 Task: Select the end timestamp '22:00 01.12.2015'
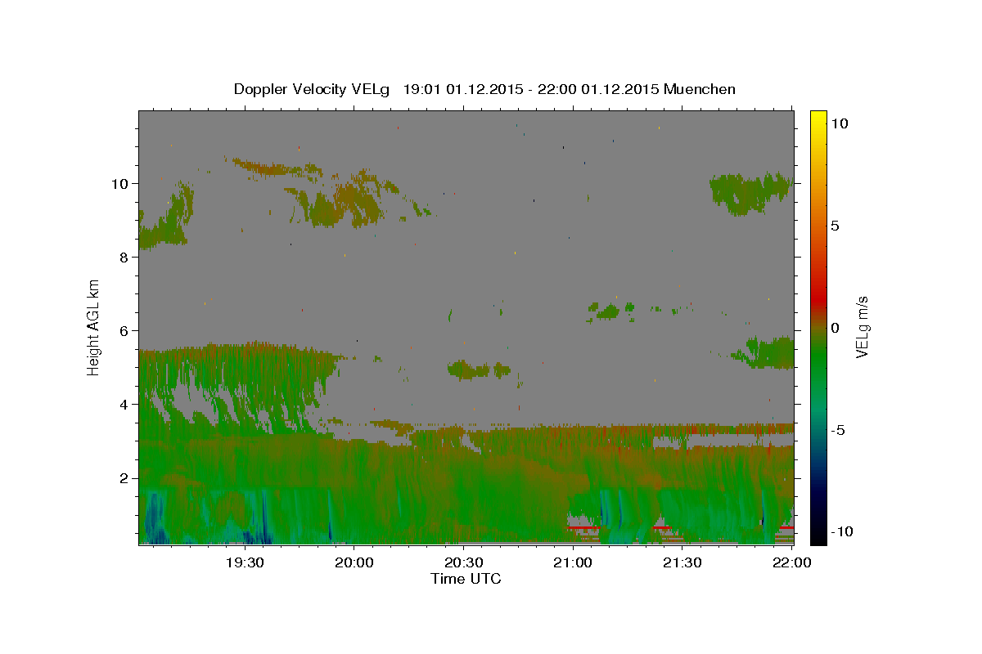click(597, 89)
